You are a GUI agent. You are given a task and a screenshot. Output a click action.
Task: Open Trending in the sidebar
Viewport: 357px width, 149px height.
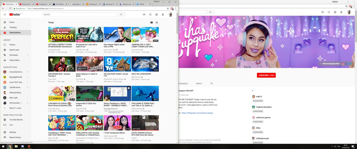(x=15, y=27)
